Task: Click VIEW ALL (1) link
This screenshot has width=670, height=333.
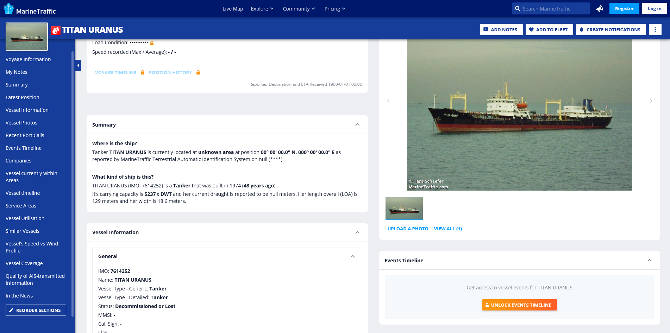Action: [448, 229]
